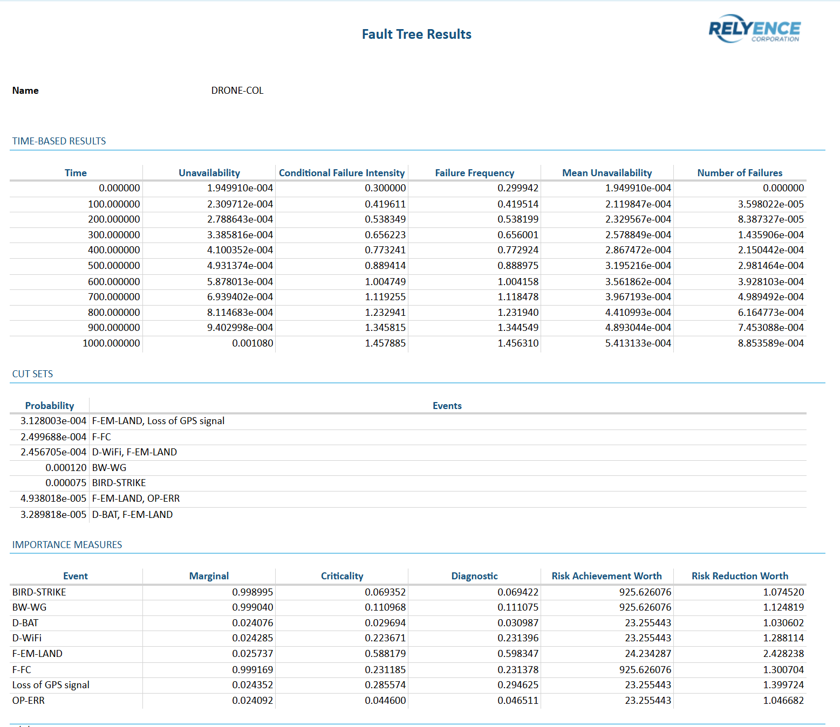Click the TIME-BASED RESULTS section heading
840x727 pixels.
(59, 141)
